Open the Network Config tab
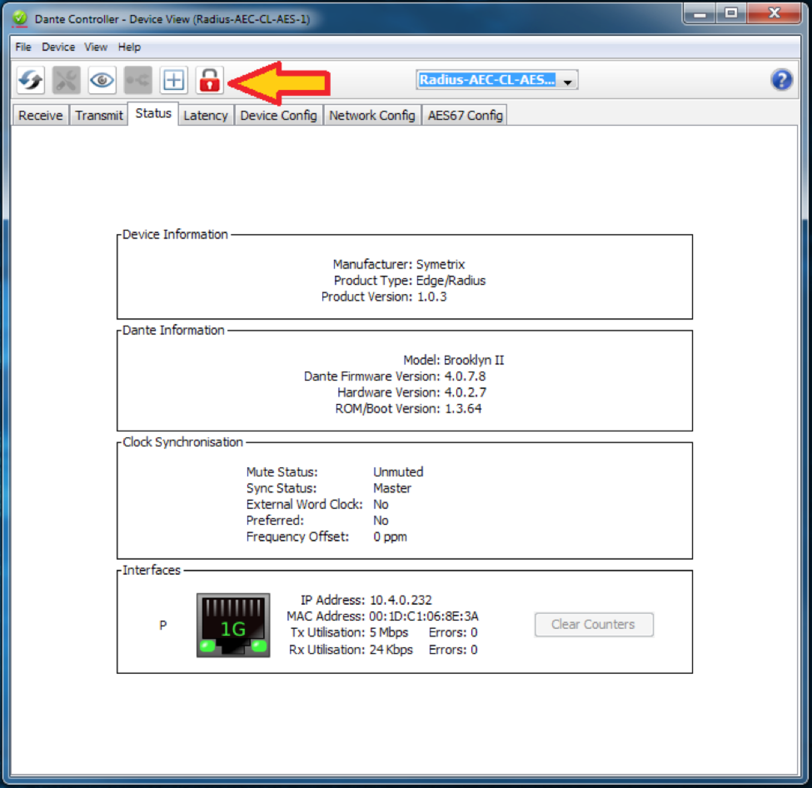The width and height of the screenshot is (812, 788). tap(372, 115)
